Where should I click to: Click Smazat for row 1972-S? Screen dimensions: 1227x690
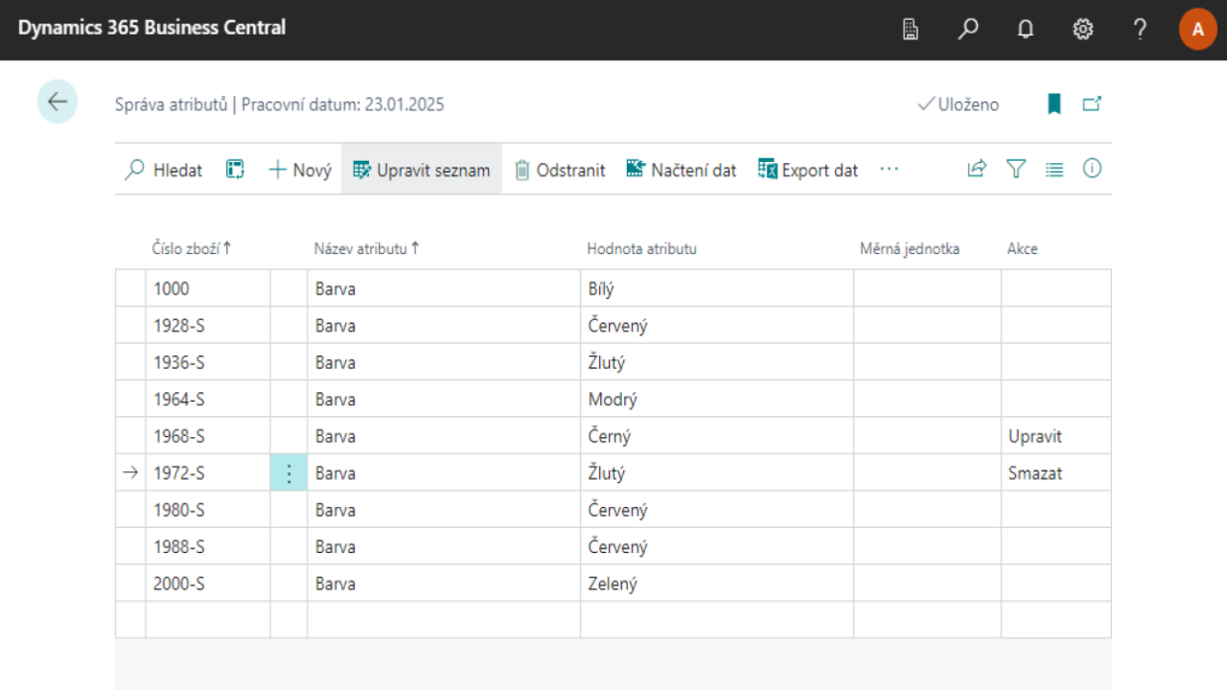click(x=1034, y=472)
